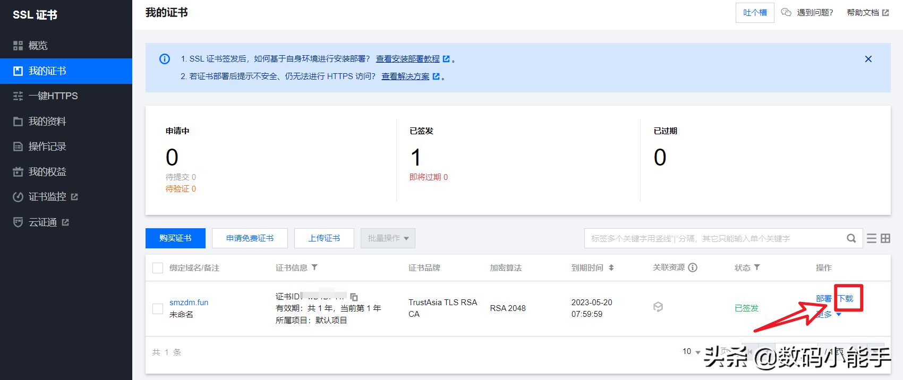The height and width of the screenshot is (380, 903).
Task: Click the 关联资源 info icon
Action: pos(693,267)
